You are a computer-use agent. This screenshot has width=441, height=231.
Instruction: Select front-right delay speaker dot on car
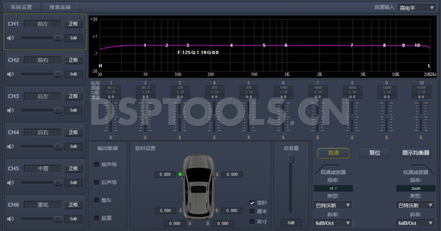[217, 174]
